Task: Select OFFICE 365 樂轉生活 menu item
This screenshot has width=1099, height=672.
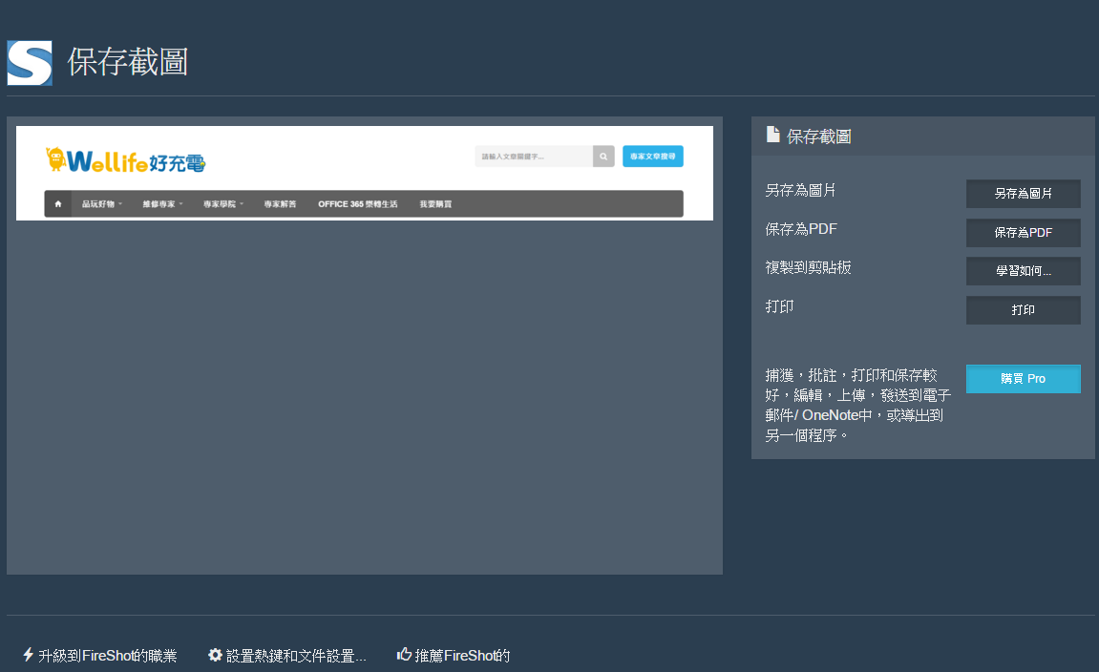Action: click(357, 204)
